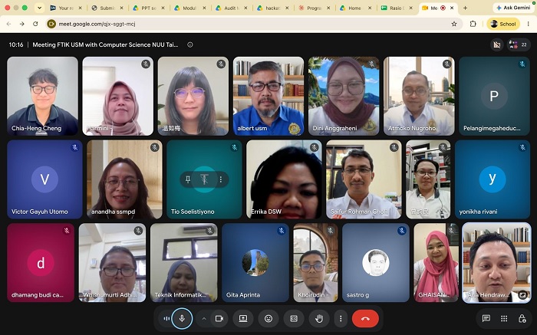Image resolution: width=537 pixels, height=335 pixels.
Task: Toggle the camera button in the call bar
Action: point(219,319)
